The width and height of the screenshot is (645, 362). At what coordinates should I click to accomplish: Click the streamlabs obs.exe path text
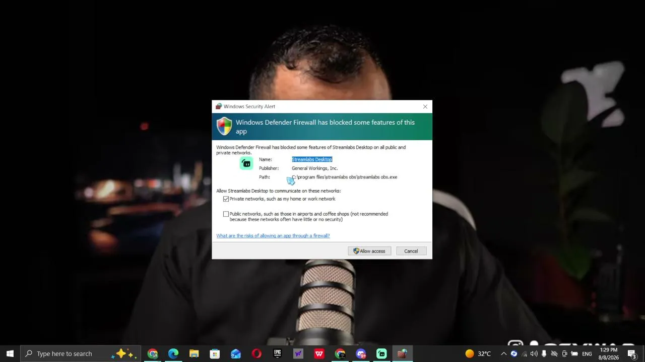[x=345, y=177]
